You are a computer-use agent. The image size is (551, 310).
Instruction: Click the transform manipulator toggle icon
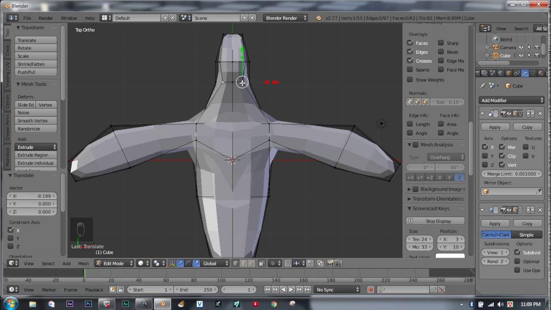point(172,263)
